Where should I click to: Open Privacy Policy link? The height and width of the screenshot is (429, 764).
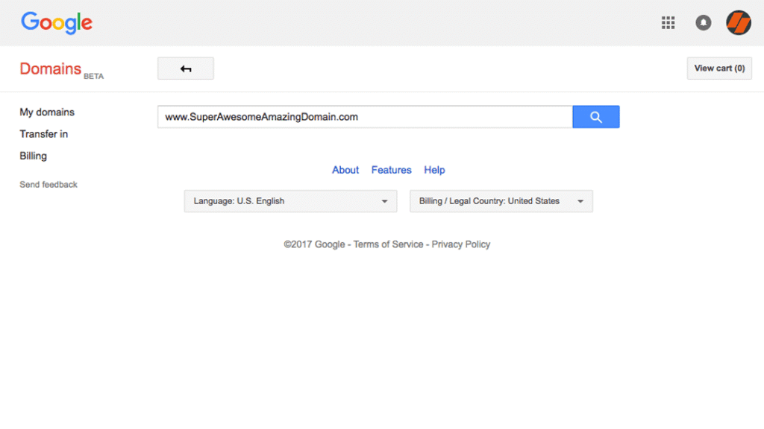pyautogui.click(x=461, y=244)
